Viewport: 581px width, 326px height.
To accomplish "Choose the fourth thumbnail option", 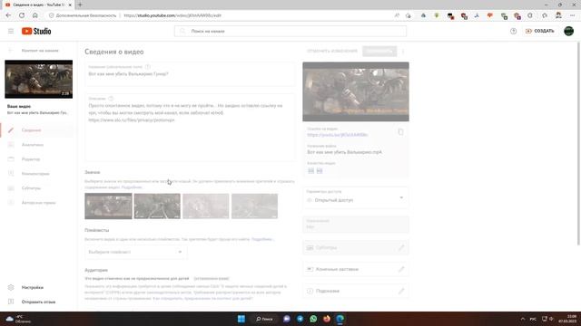I will 254,206.
